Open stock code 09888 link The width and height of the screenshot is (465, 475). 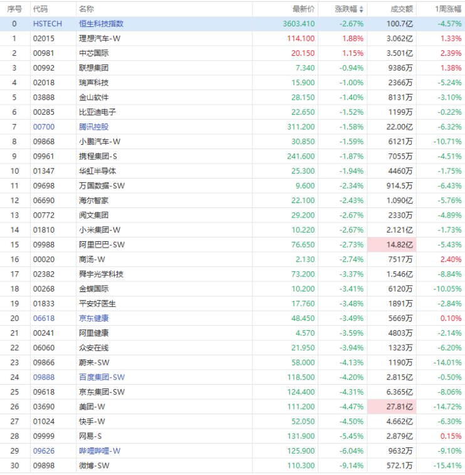click(x=44, y=377)
